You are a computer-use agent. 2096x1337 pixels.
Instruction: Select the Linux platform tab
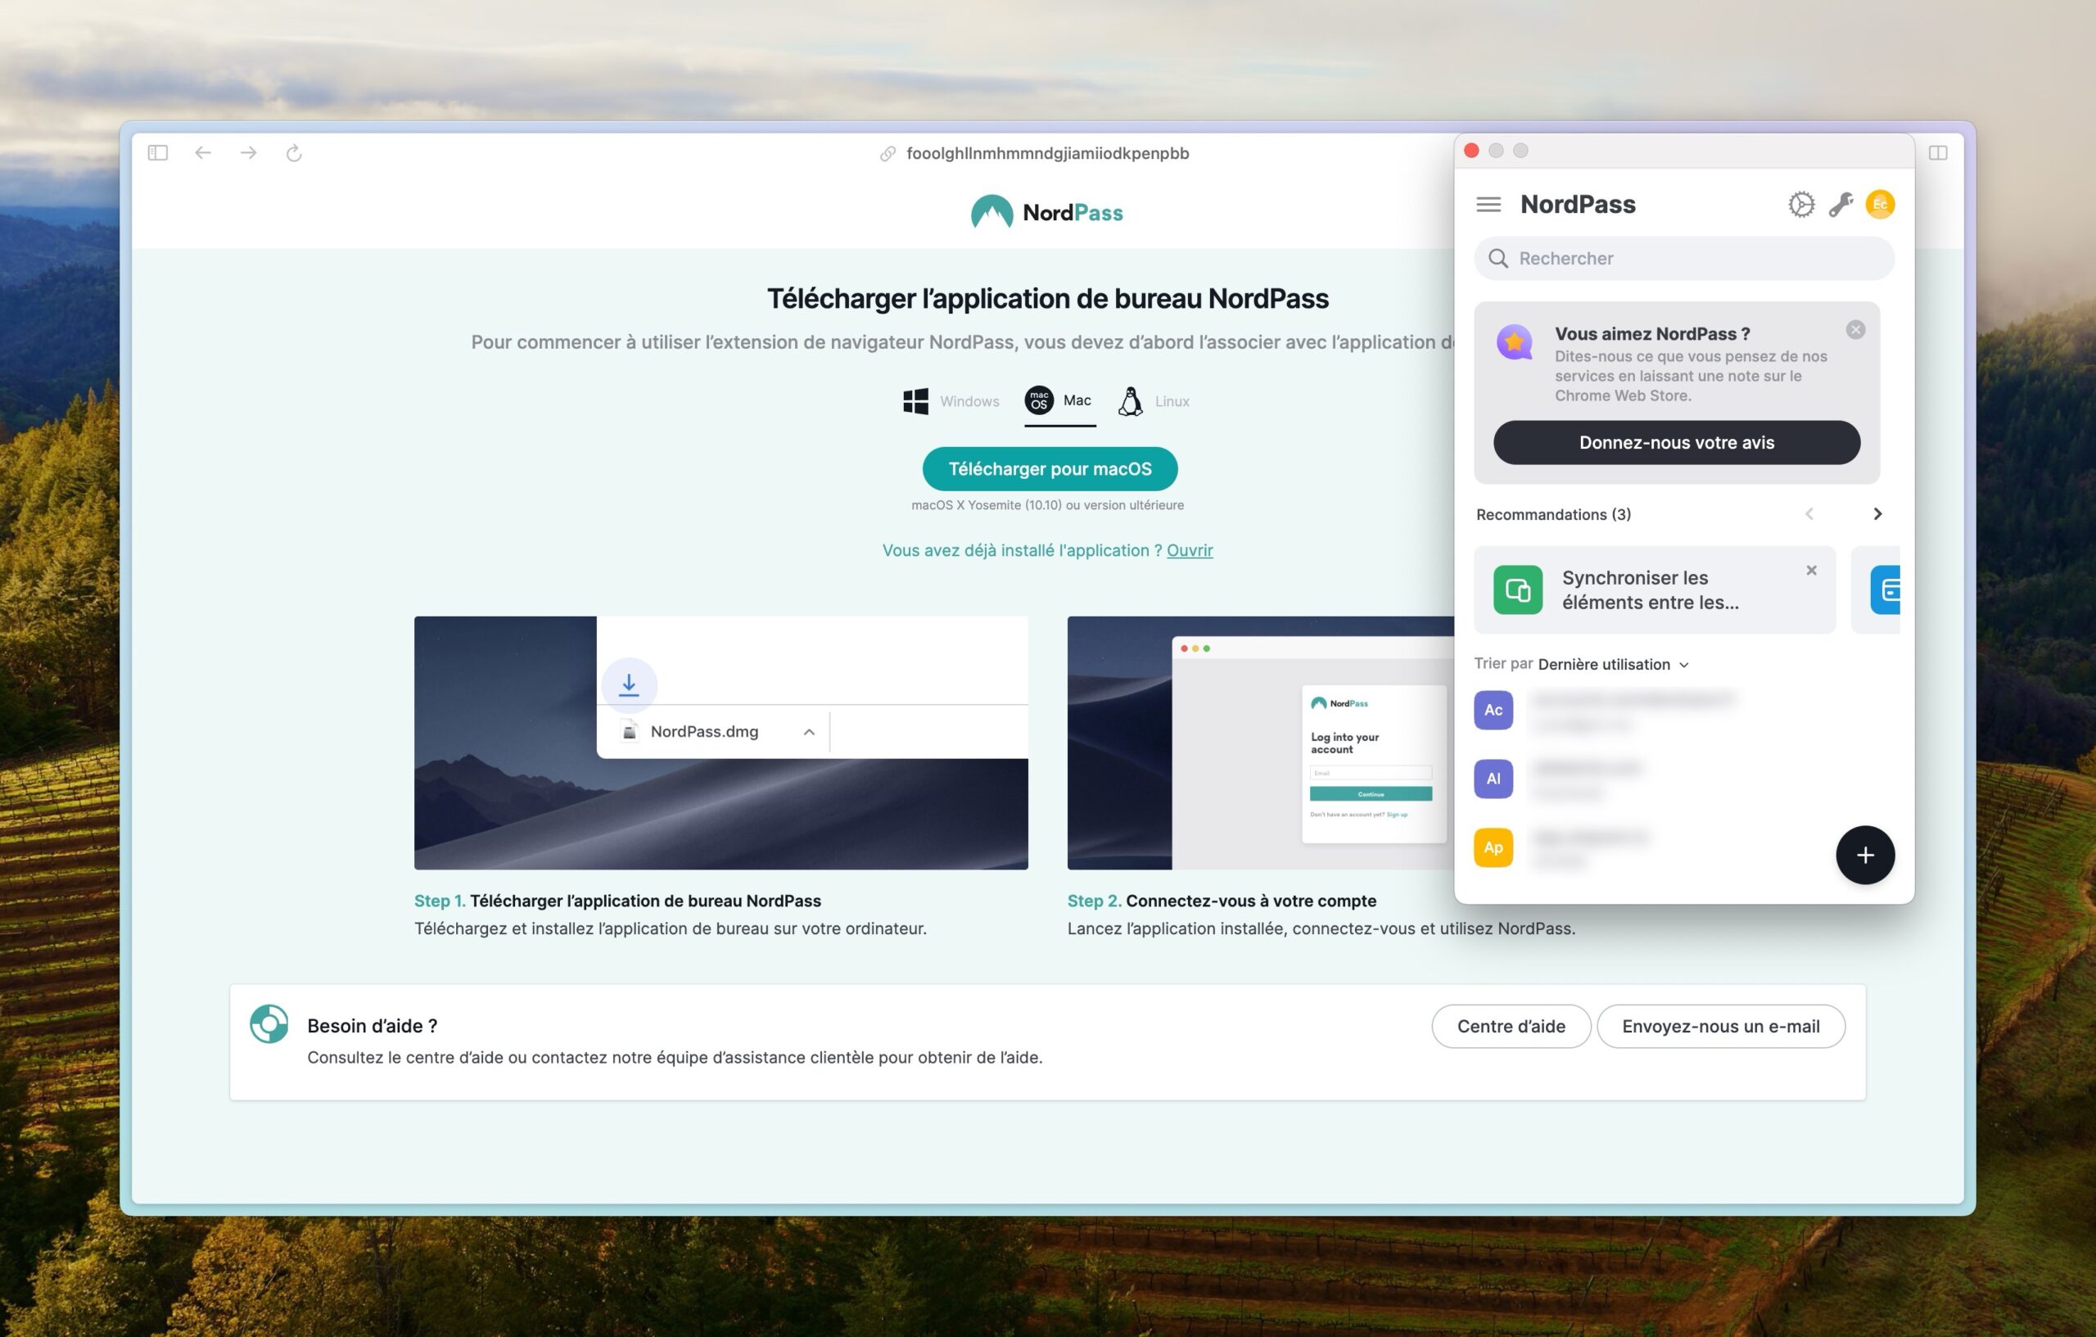[x=1154, y=401]
